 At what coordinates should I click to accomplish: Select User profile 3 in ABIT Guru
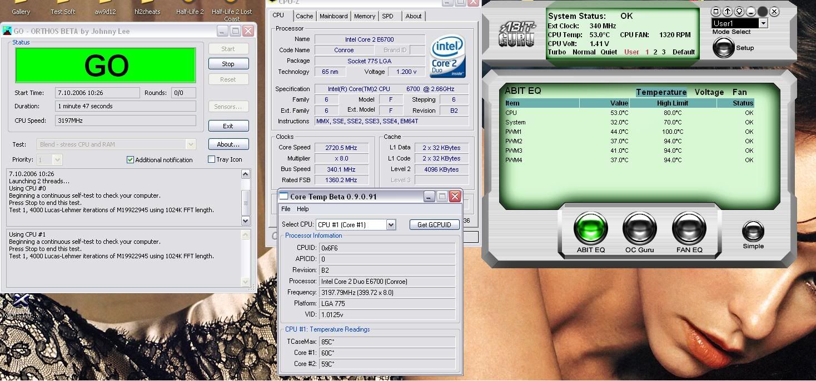(664, 52)
